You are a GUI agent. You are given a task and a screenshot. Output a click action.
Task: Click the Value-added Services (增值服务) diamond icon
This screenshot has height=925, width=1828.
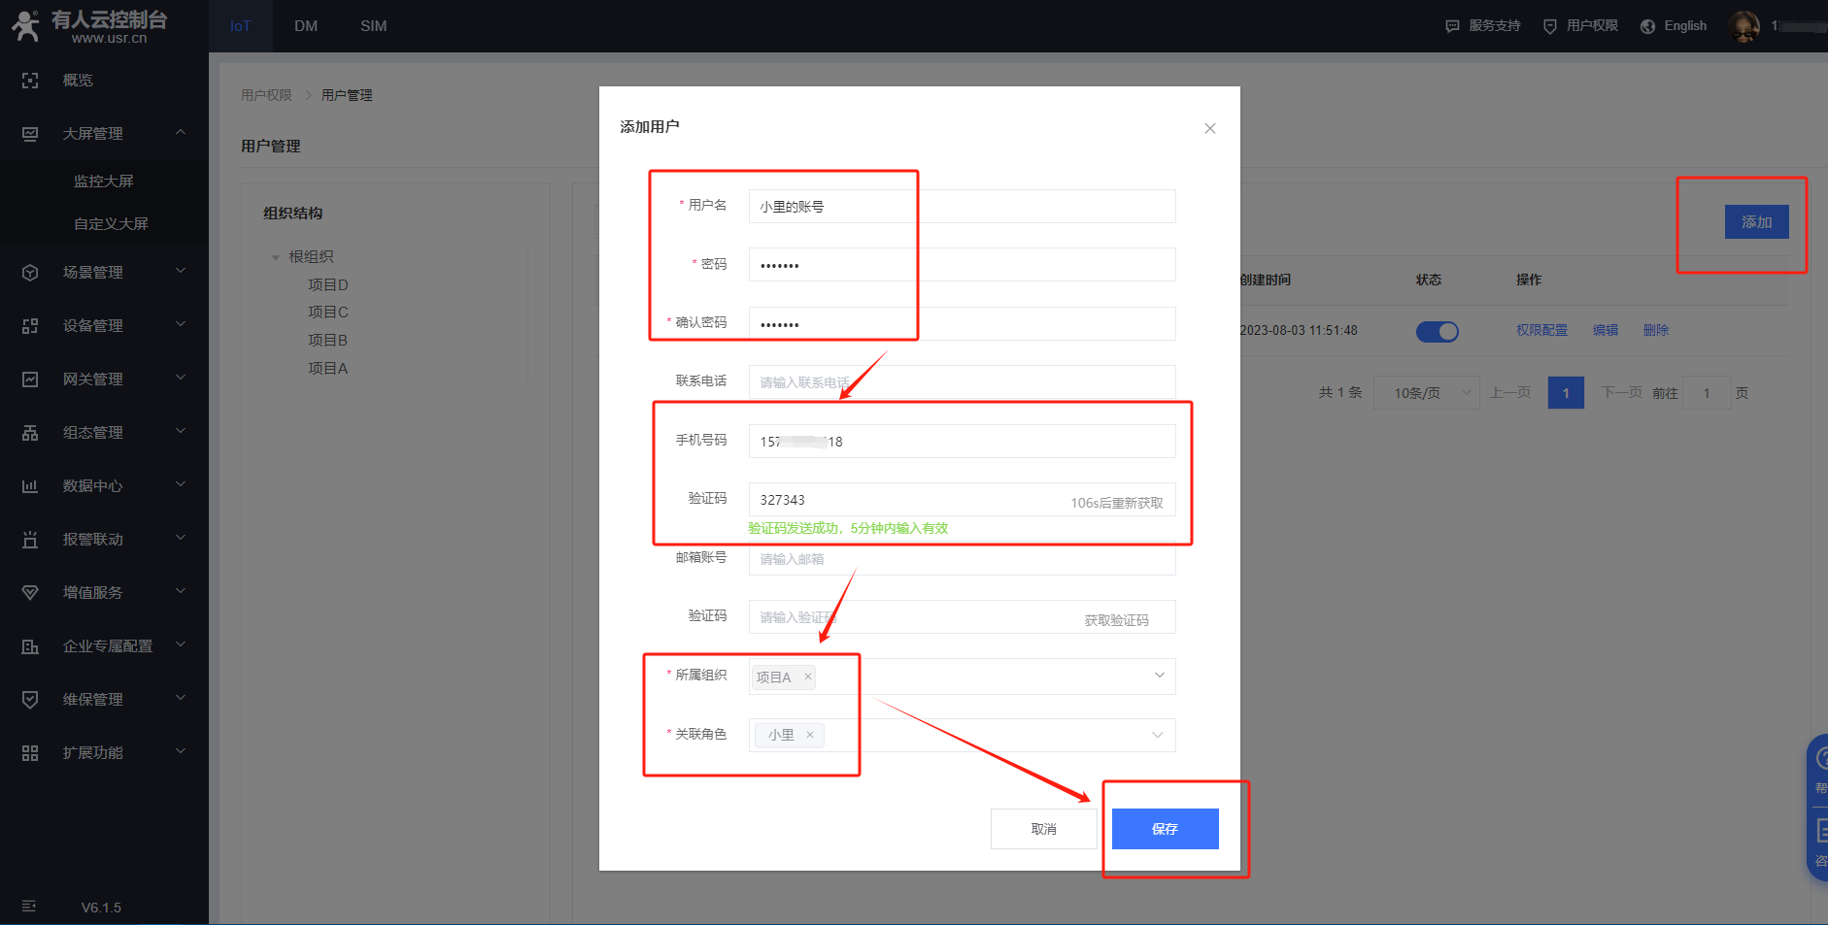(30, 593)
